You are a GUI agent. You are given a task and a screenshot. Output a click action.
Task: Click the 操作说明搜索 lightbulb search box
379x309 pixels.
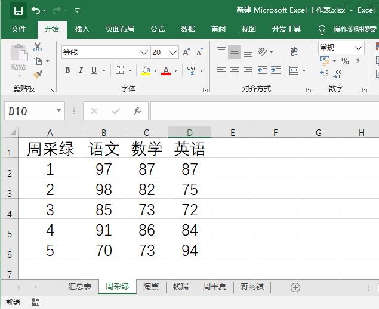[x=348, y=29]
